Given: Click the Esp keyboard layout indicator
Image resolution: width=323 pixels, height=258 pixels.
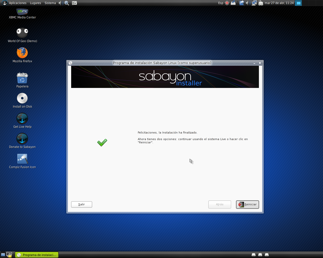Looking at the screenshot, I should pos(221,3).
